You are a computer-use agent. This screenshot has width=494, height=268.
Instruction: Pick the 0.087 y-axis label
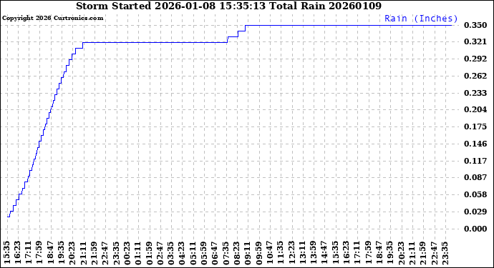coord(475,177)
